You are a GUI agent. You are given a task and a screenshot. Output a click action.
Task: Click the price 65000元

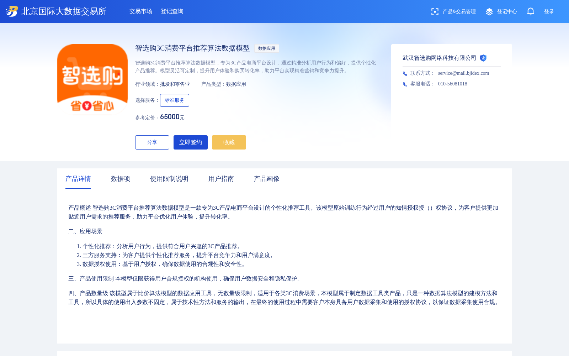click(x=172, y=117)
